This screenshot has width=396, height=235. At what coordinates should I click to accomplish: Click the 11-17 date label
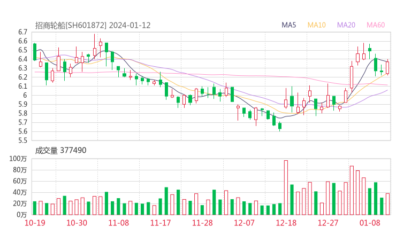(x=161, y=223)
